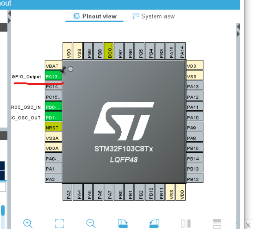Select the PA0 pin
The image size is (254, 229).
coord(53,157)
